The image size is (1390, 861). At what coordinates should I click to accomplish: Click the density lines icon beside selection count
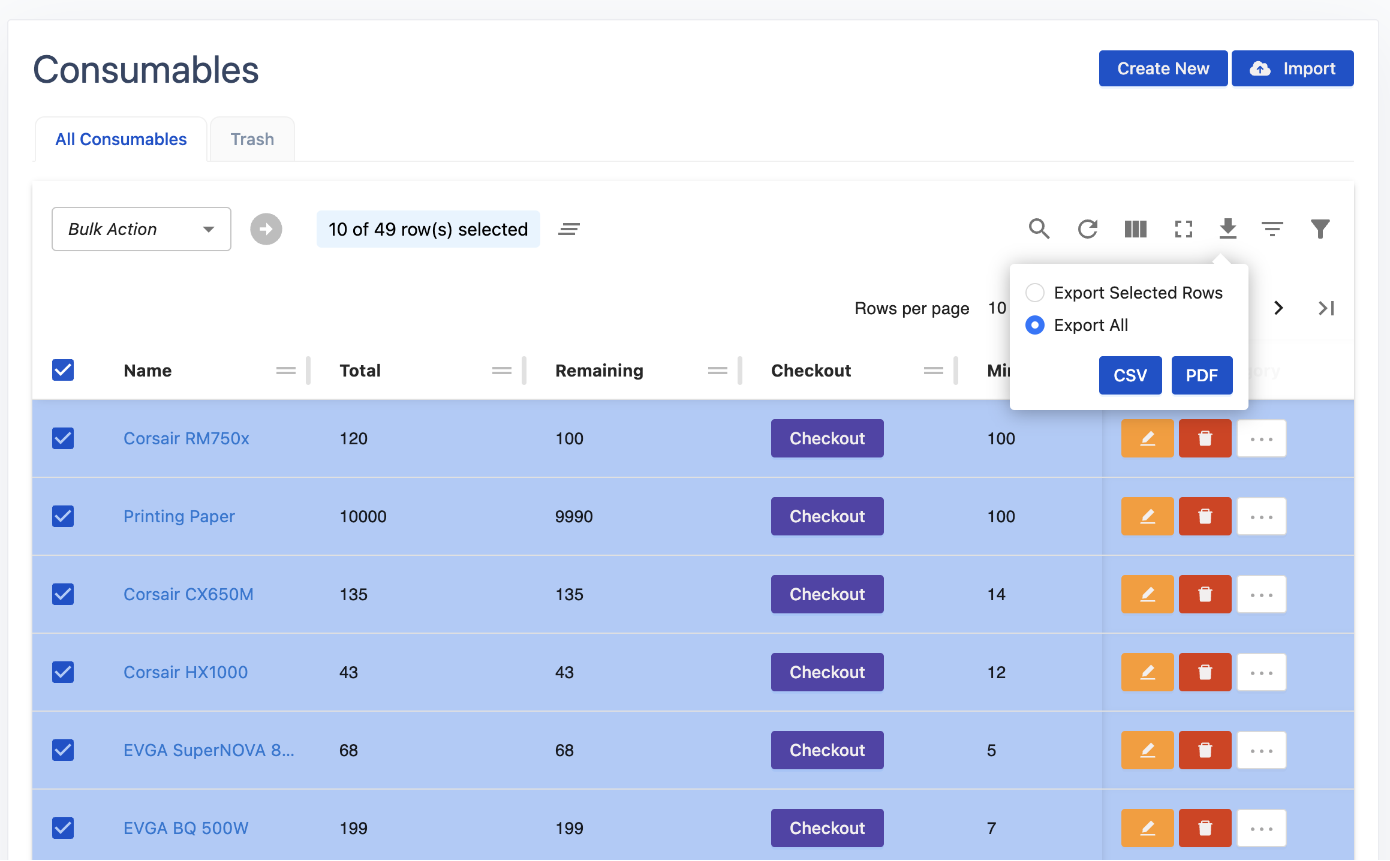click(568, 229)
